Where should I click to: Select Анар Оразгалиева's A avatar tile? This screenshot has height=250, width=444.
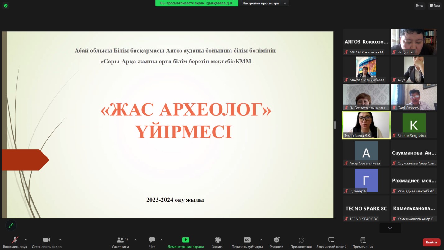(366, 153)
